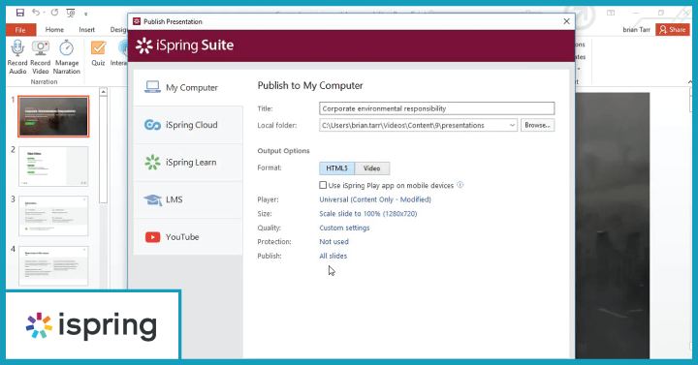Open the quick access toolbar customize arrow
Screen dimensions: 698x365
pyautogui.click(x=86, y=14)
